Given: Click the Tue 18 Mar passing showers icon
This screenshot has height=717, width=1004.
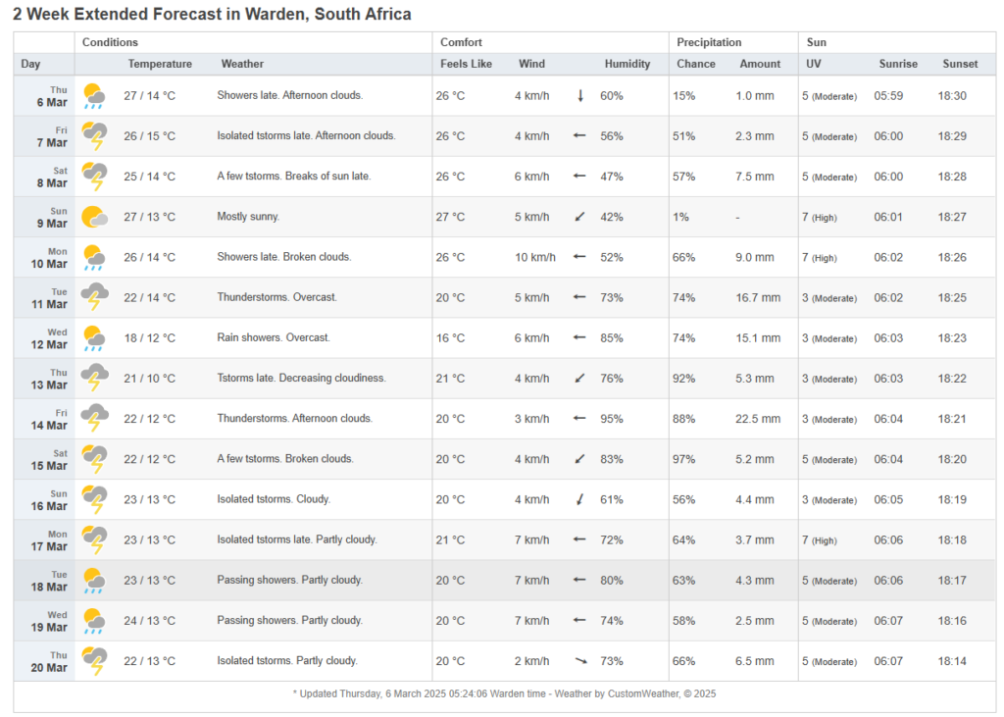Looking at the screenshot, I should click(x=94, y=580).
